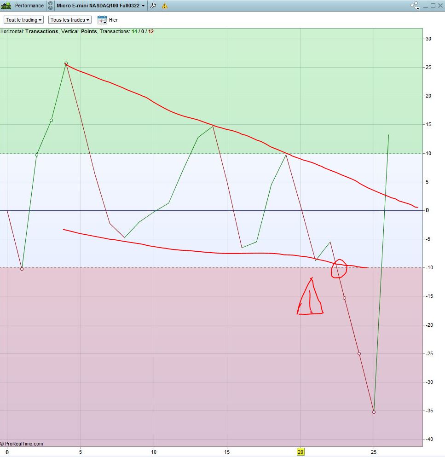Click the yellow warning triangle icon
Screen dimensions: 445x457
[165, 6]
